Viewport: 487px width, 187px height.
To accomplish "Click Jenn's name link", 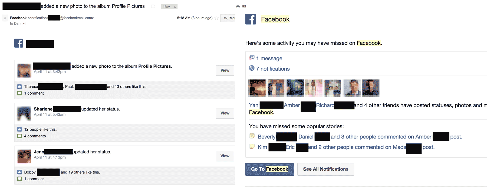I will click(x=39, y=152).
